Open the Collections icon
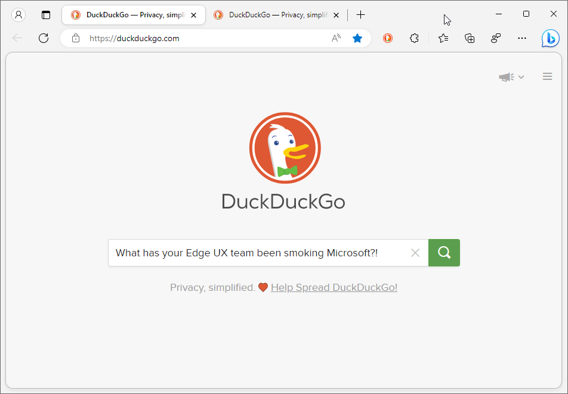This screenshot has width=568, height=394. pyautogui.click(x=470, y=38)
